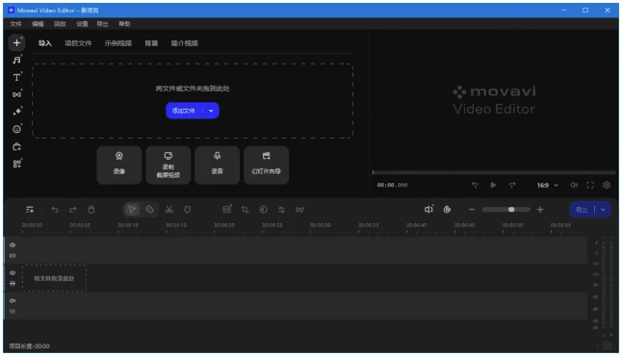Click the 00:00:20 timeline ruler mark

[224, 225]
